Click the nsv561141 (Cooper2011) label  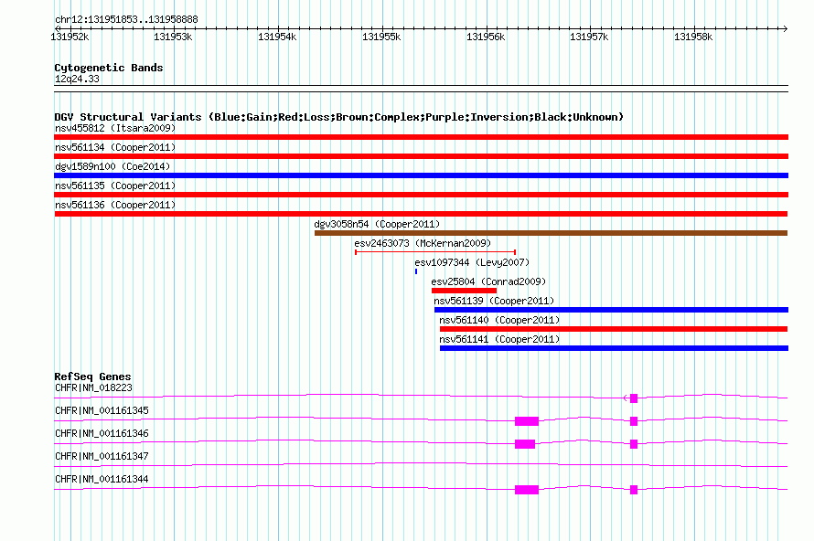click(x=499, y=339)
